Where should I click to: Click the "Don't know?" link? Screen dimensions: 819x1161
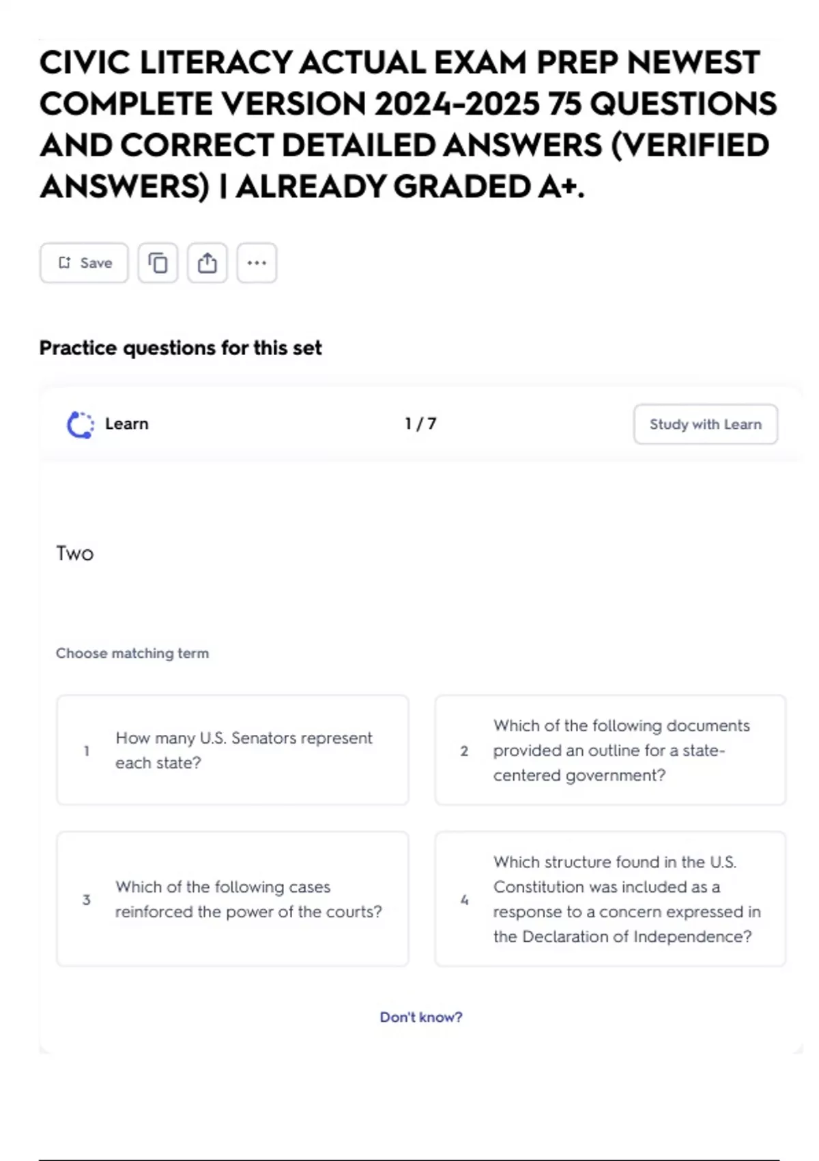point(421,1017)
